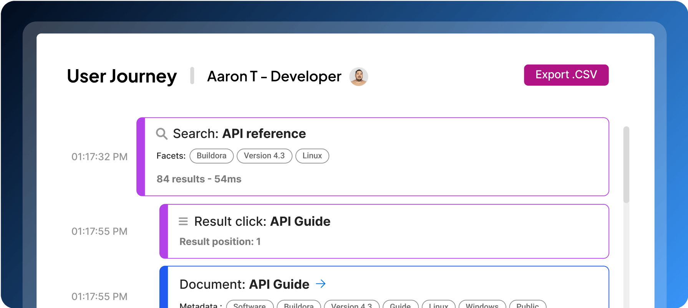Image resolution: width=688 pixels, height=308 pixels.
Task: Click Aaron T's profile avatar
Action: click(358, 76)
